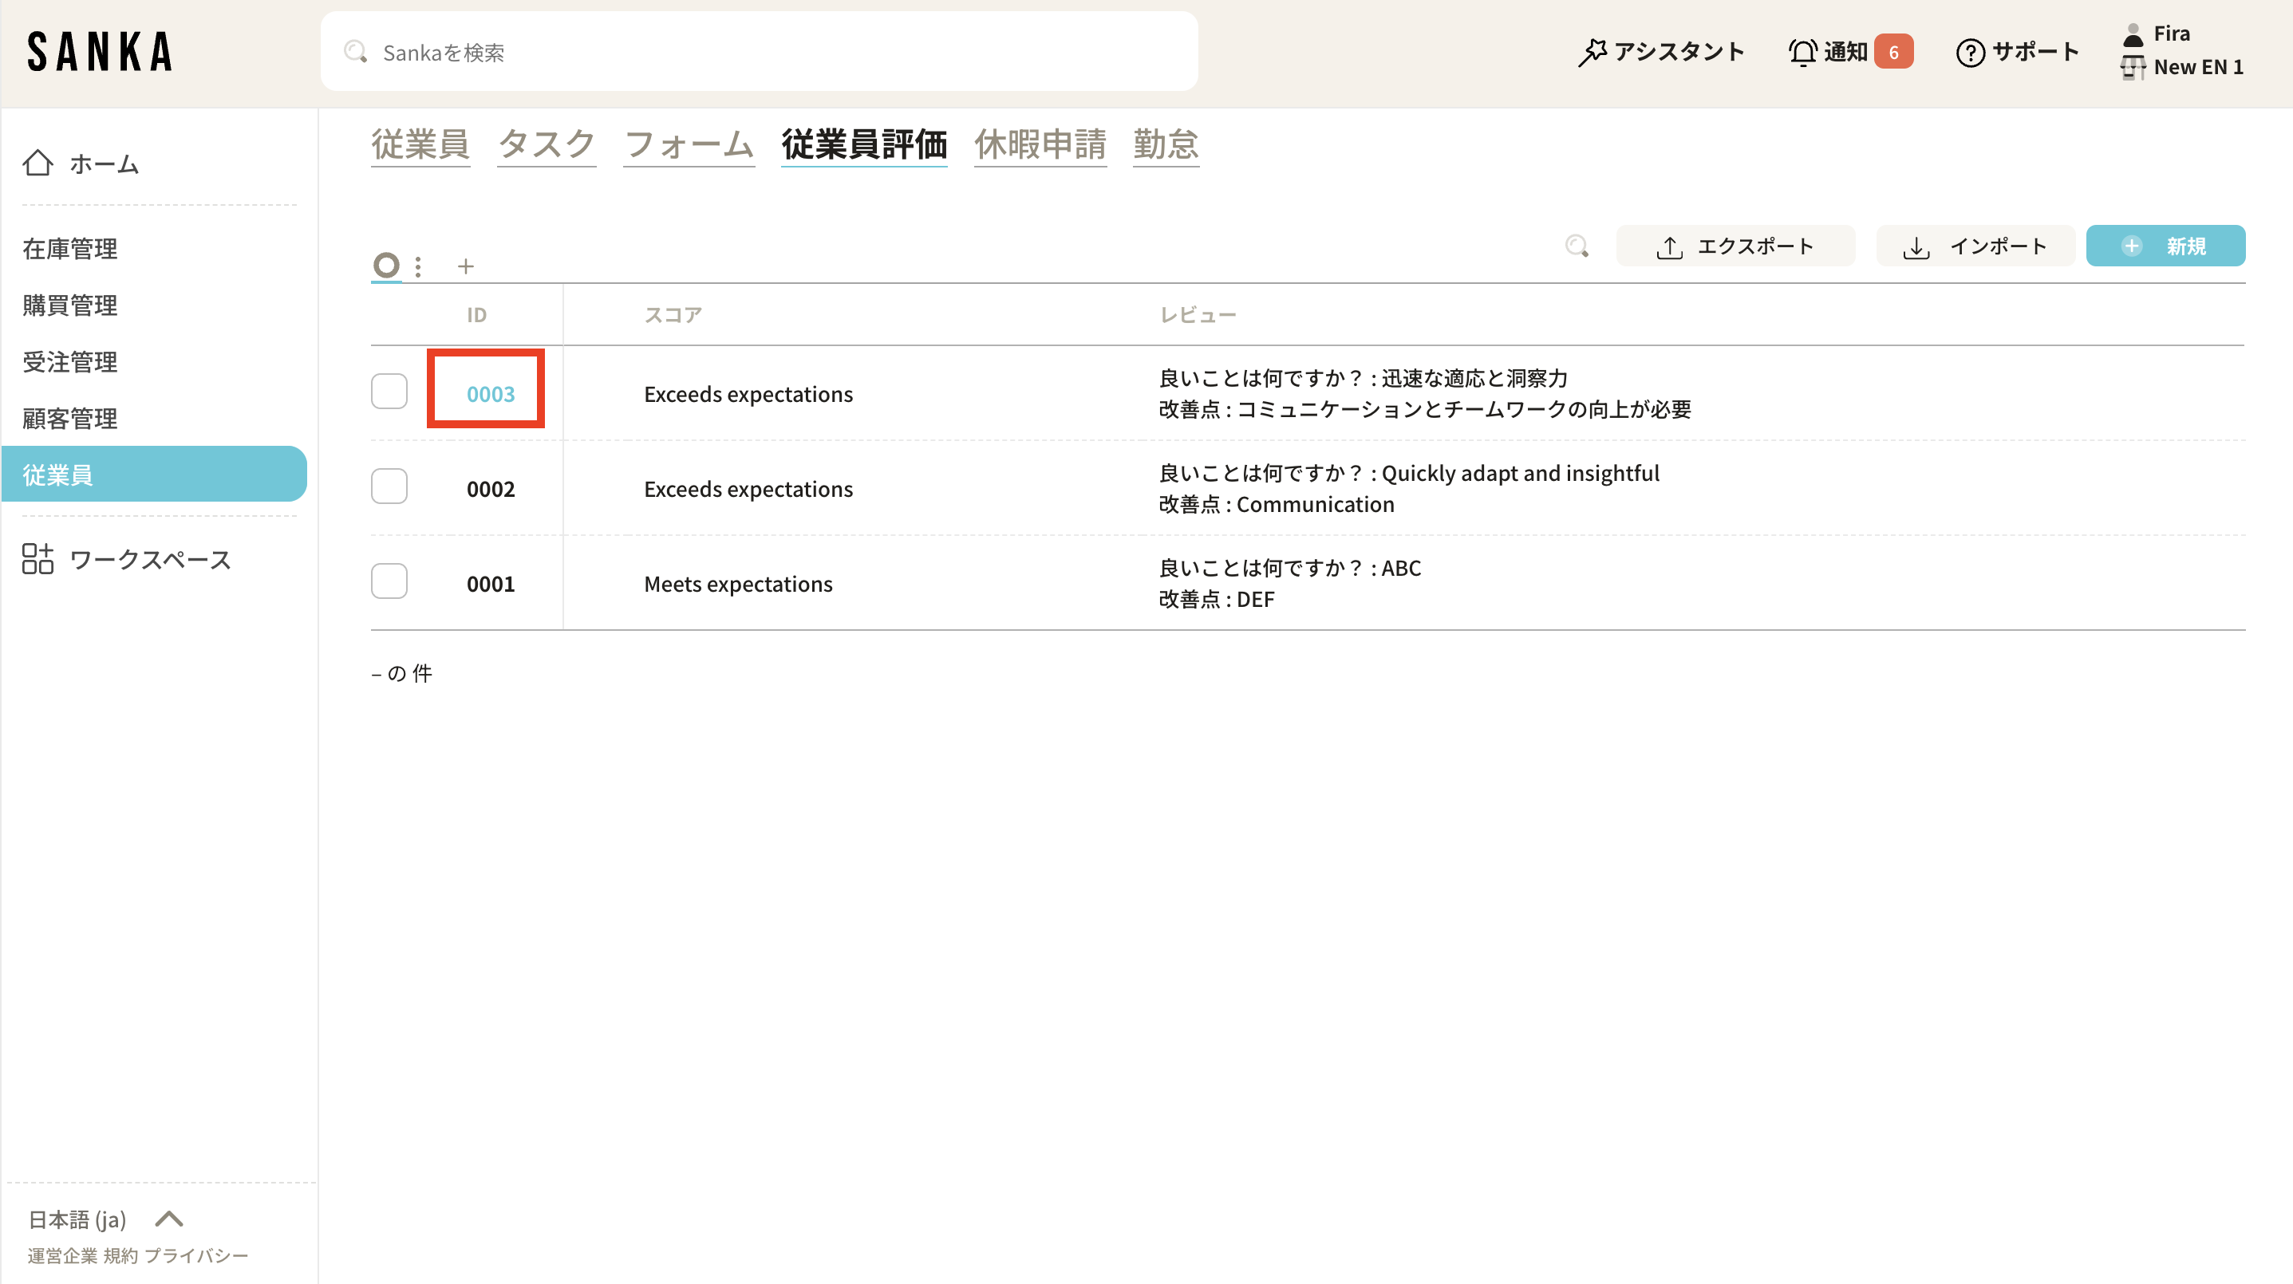Viewport: 2293px width, 1284px height.
Task: Click the three-dot view options icon
Action: click(417, 265)
